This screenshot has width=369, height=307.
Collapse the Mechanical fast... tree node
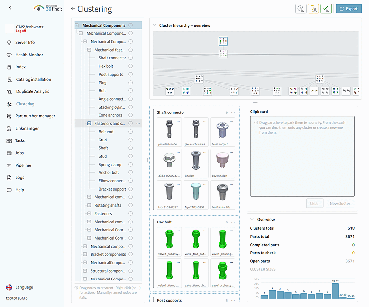[89, 50]
